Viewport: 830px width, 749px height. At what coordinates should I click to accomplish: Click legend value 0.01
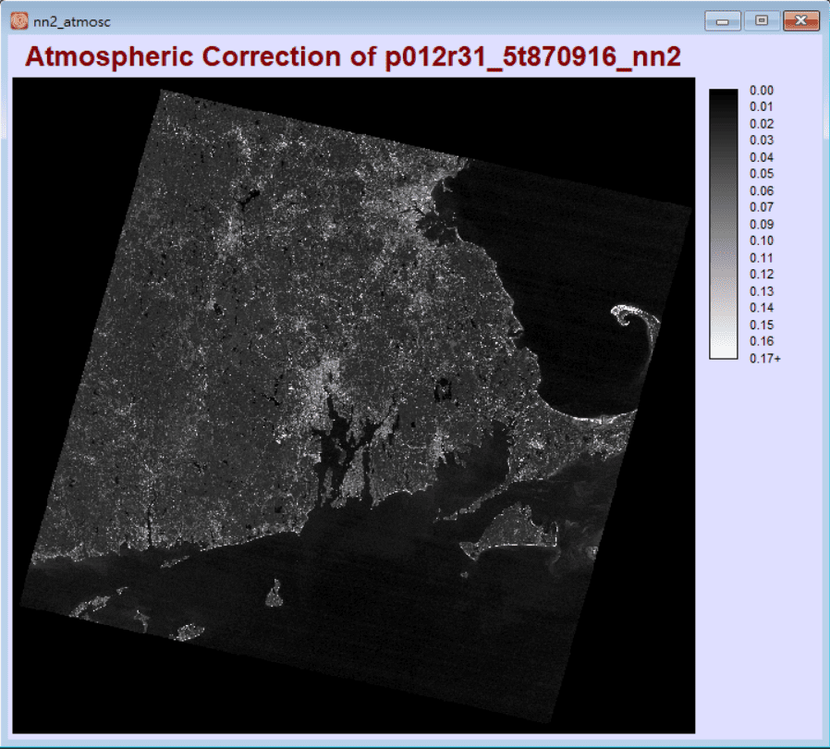(x=762, y=106)
